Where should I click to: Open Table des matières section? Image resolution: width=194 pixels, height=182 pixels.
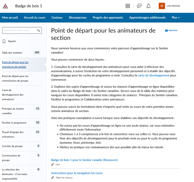point(12,53)
